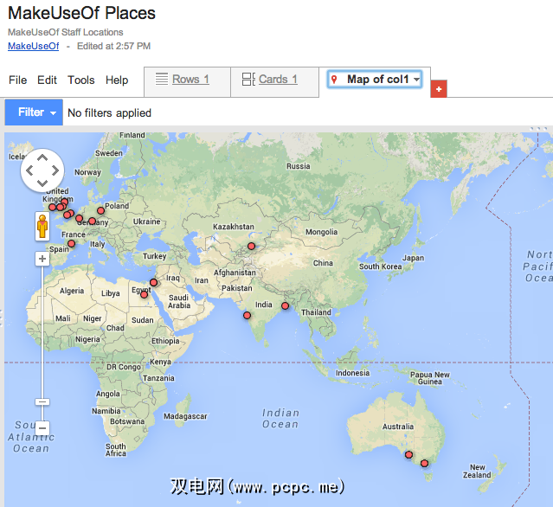Pan the map up with the arrow
Screen dimensions: 553x507
pos(42,157)
